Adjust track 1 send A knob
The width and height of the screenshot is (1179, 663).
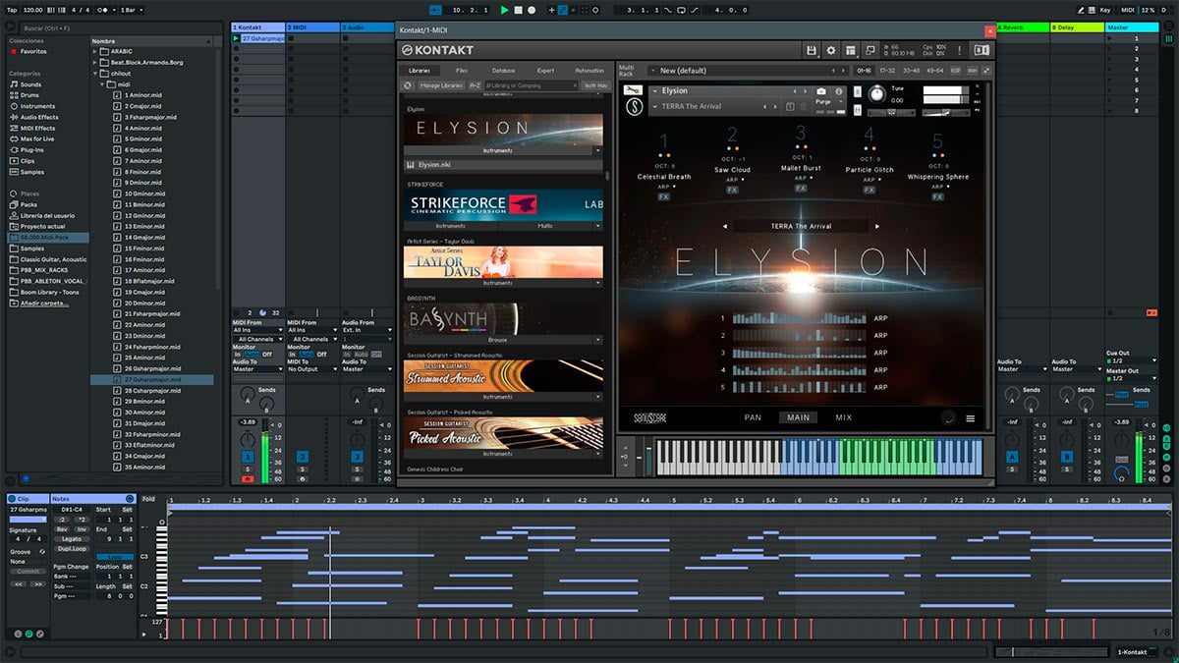247,394
